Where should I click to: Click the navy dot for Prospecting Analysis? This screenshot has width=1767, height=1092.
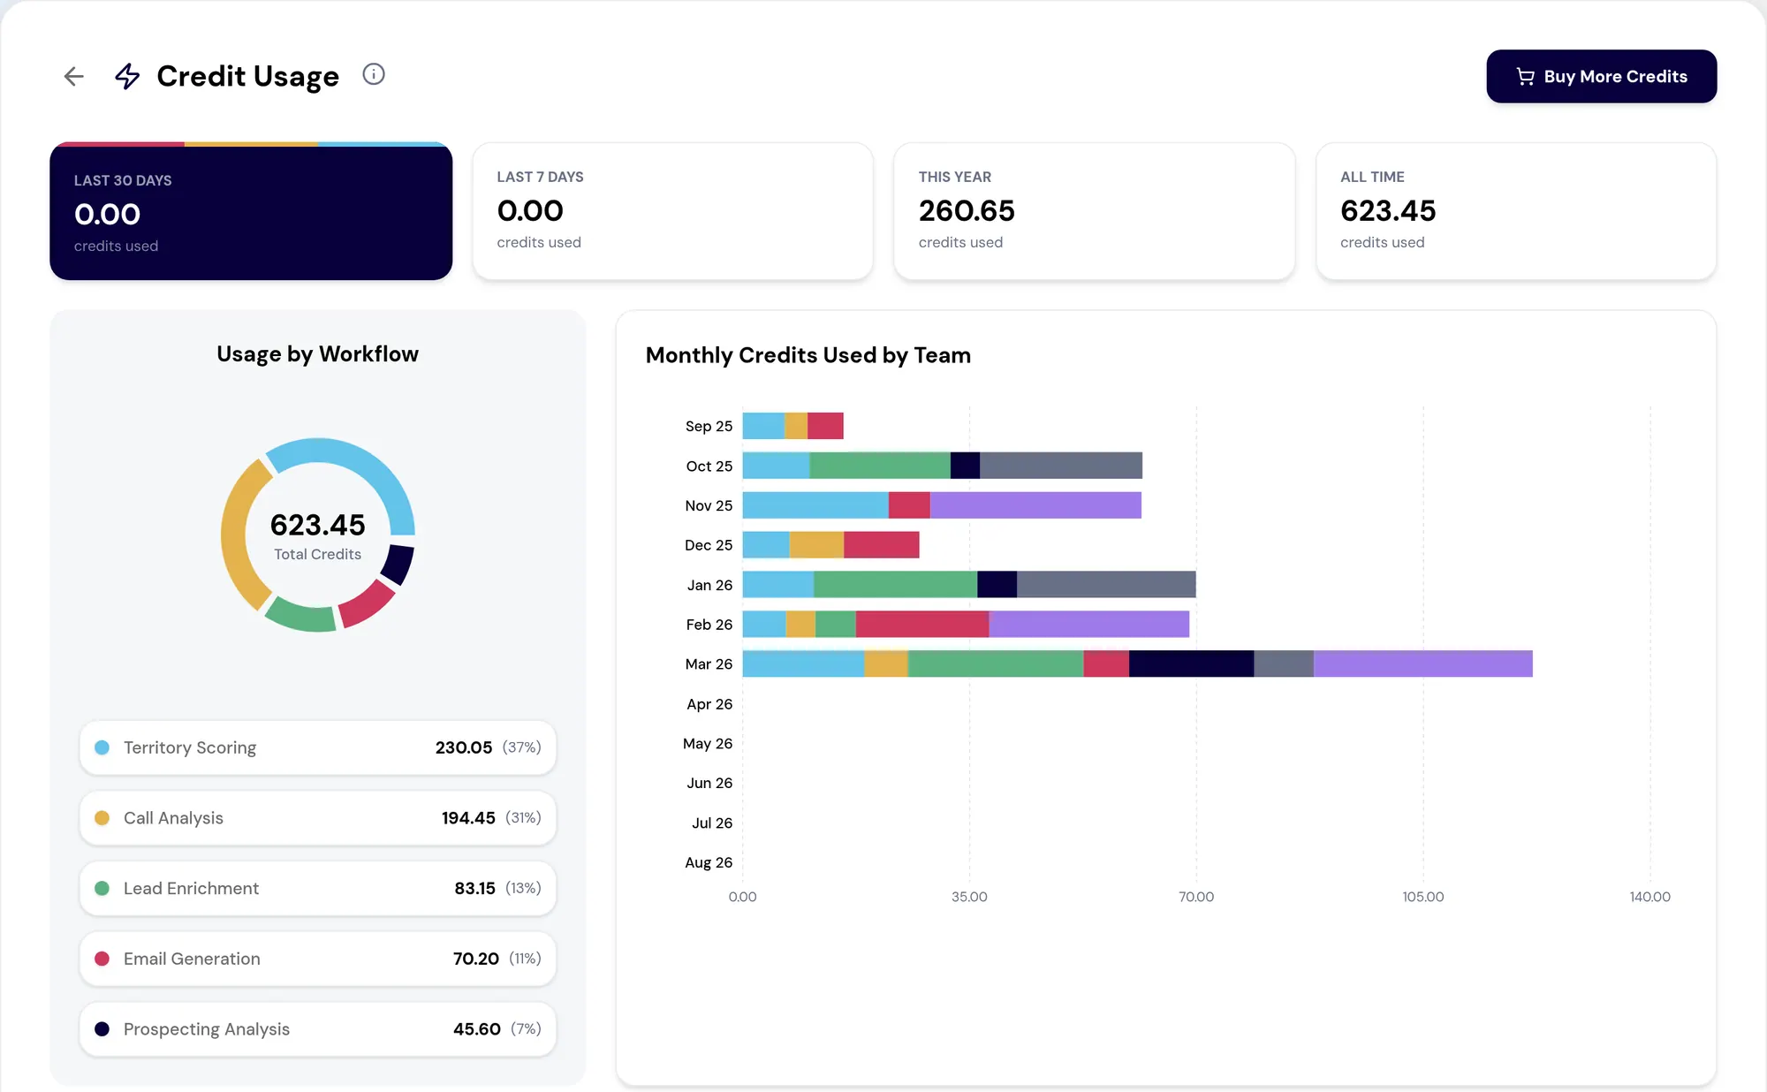pos(102,1029)
